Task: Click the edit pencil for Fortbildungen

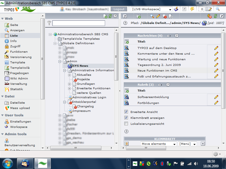Action: (x=216, y=103)
